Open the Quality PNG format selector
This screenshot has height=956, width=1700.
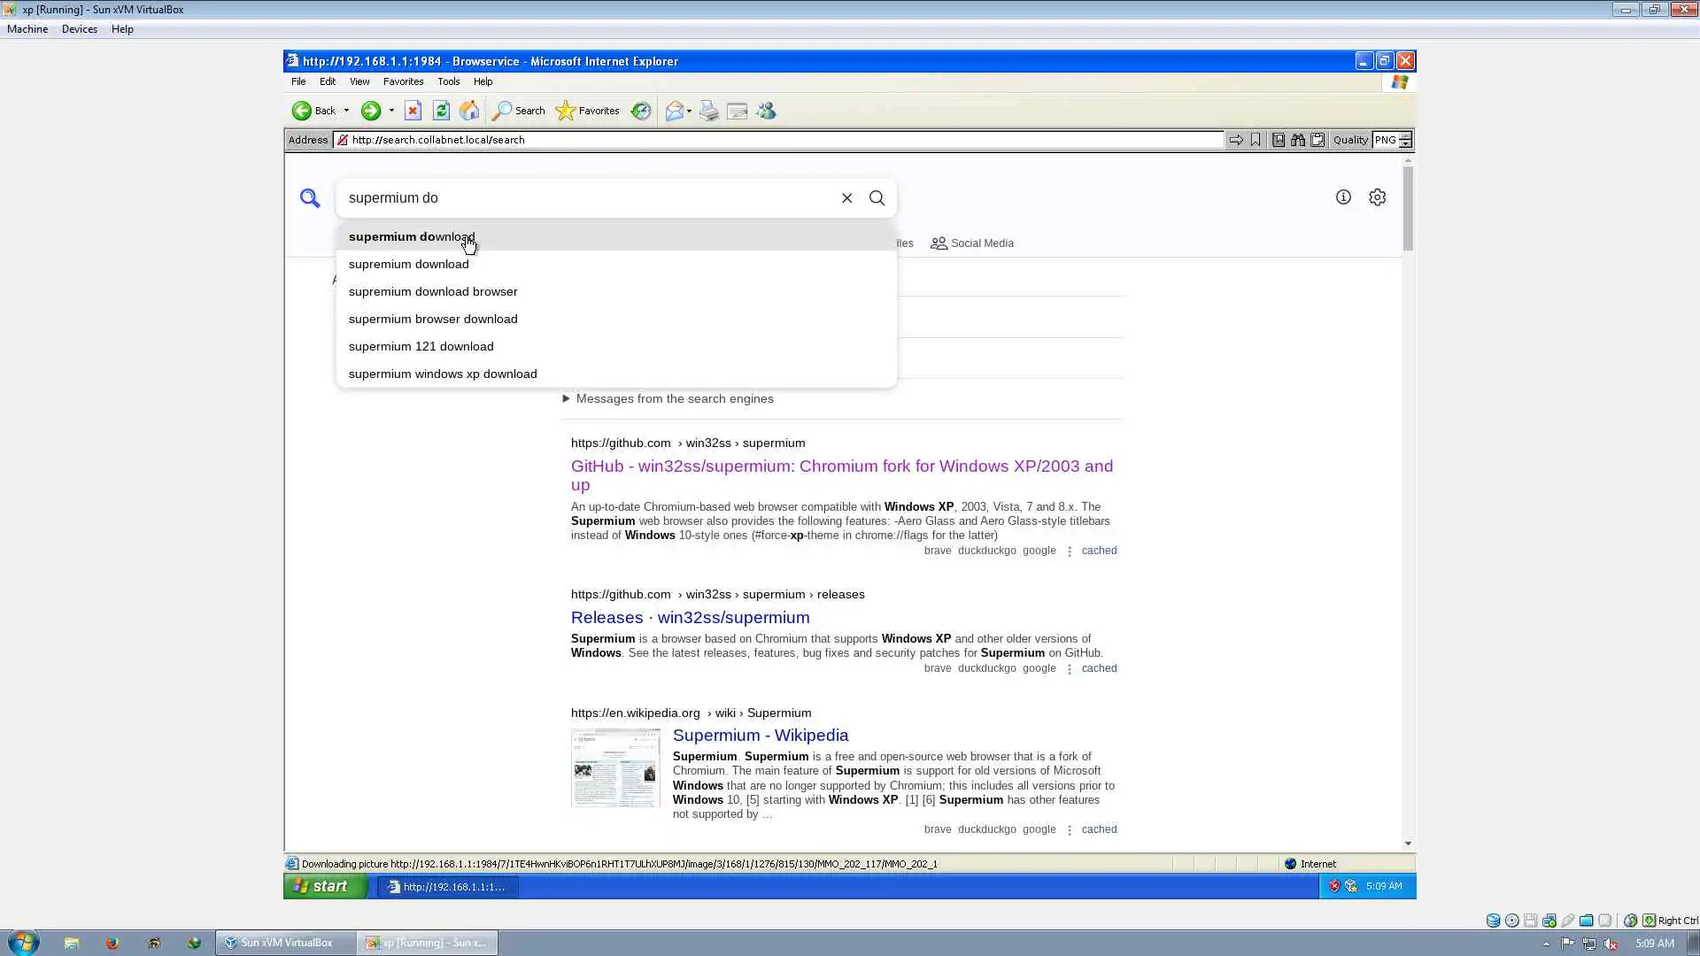(x=1392, y=140)
